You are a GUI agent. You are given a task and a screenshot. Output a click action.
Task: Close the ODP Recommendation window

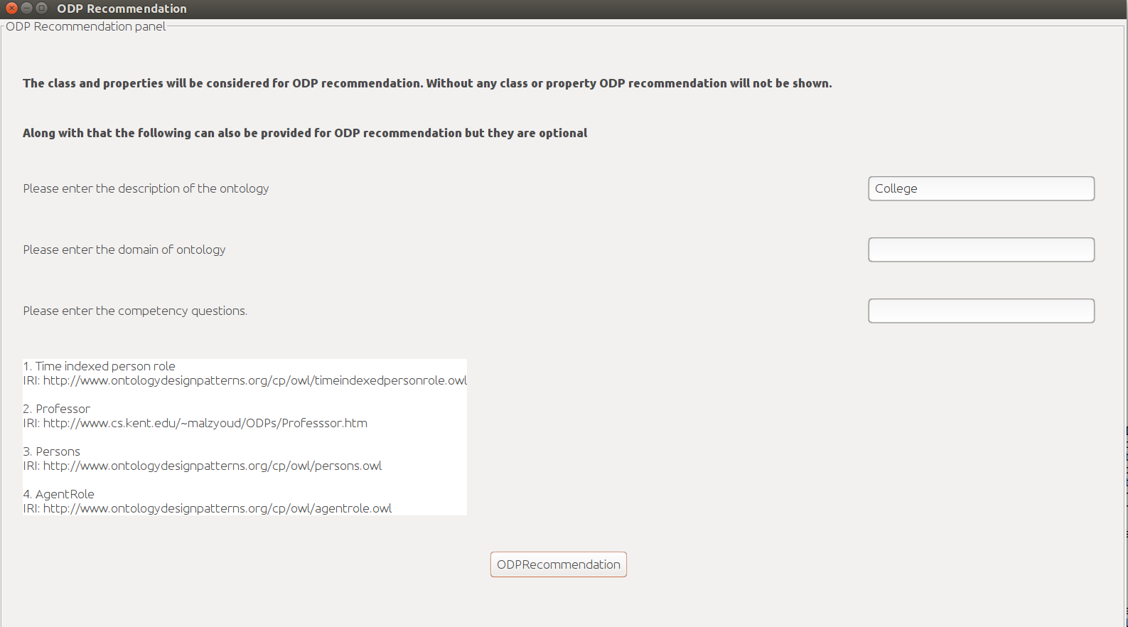click(x=11, y=9)
